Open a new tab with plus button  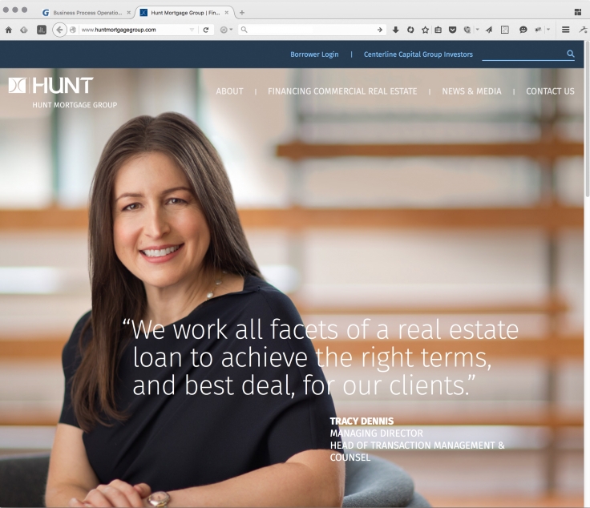click(242, 13)
